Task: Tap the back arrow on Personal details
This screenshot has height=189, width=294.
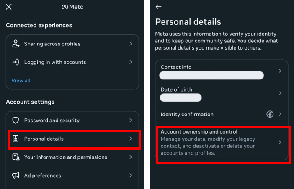Action: (158, 7)
